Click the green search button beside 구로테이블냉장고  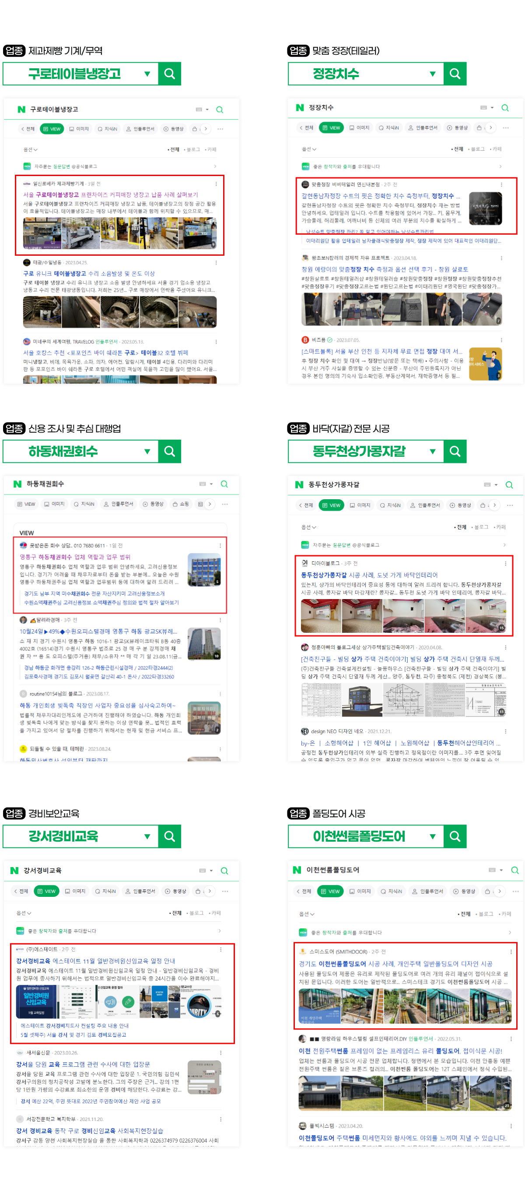(x=170, y=74)
